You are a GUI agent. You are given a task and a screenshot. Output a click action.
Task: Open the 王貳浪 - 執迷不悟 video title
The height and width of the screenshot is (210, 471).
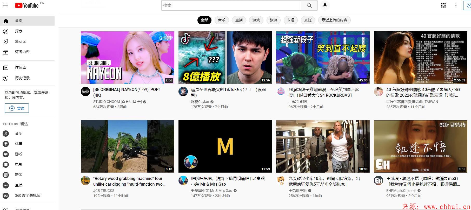click(423, 181)
